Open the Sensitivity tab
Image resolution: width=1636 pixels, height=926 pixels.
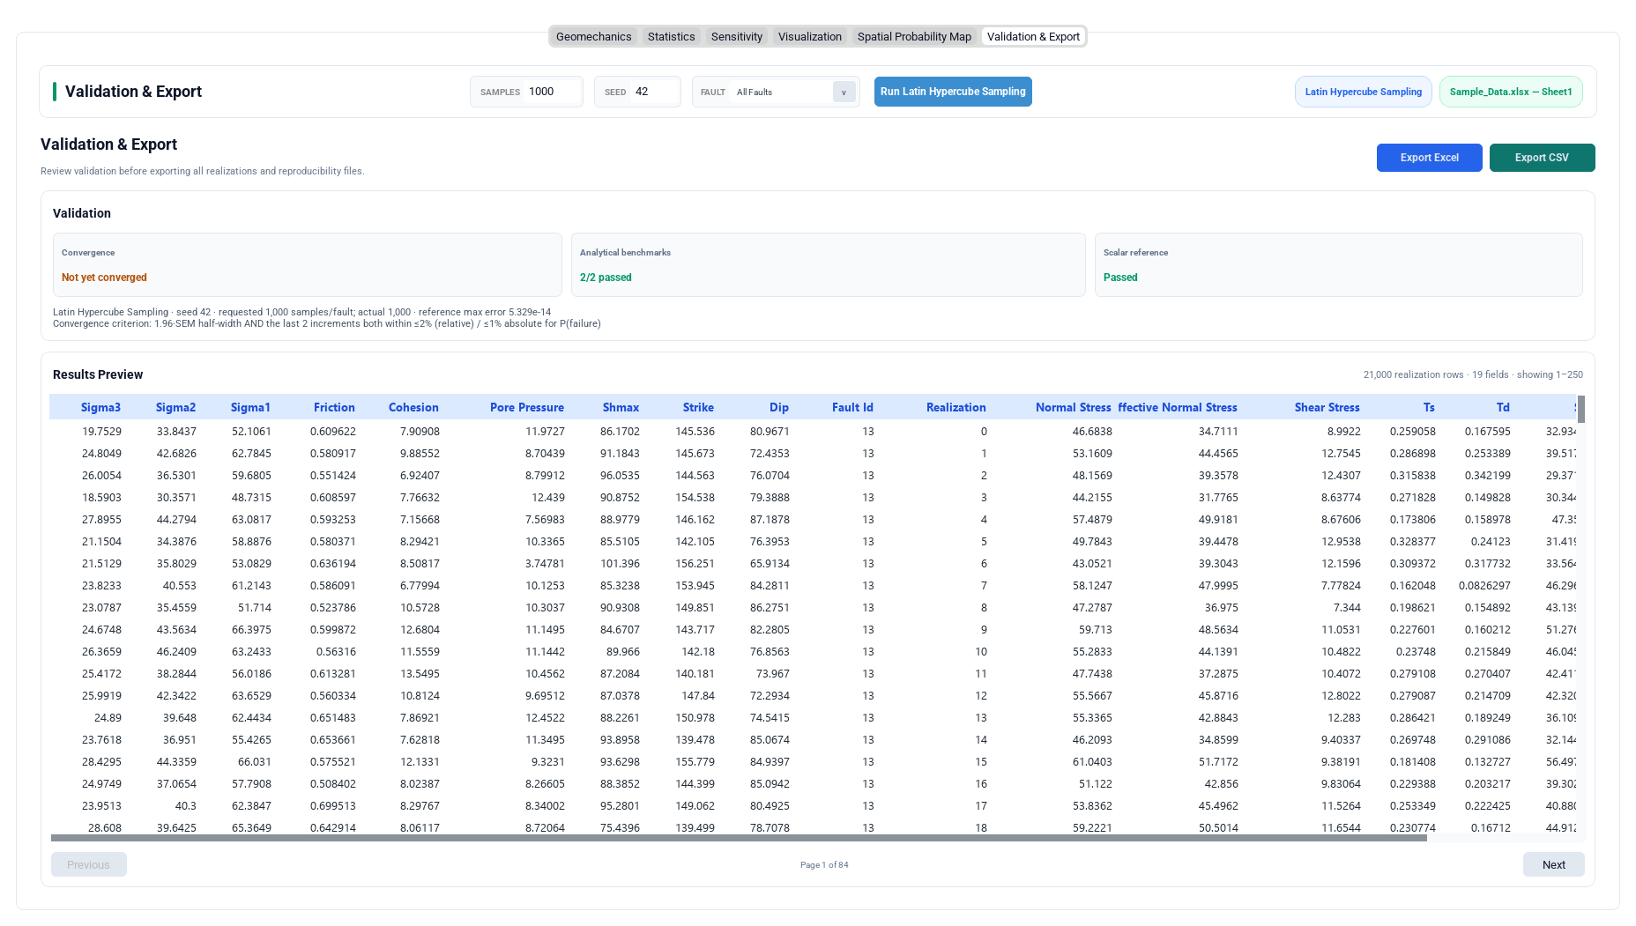pyautogui.click(x=736, y=36)
